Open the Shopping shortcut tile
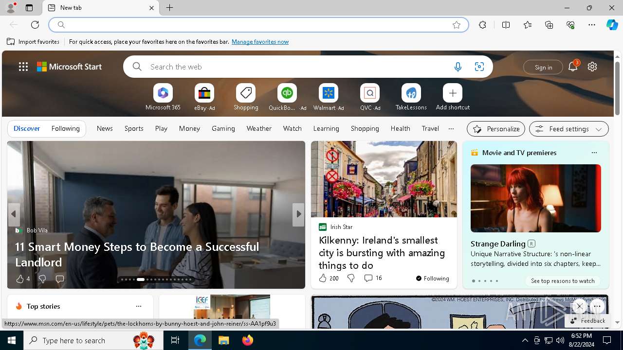The height and width of the screenshot is (350, 623). tap(246, 97)
